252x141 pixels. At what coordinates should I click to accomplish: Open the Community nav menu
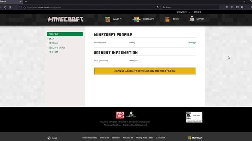[148, 19]
